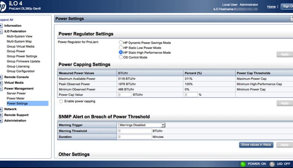Click the Sign Out button
Image resolution: width=293 pixels, height=168 pixels.
point(287,6)
